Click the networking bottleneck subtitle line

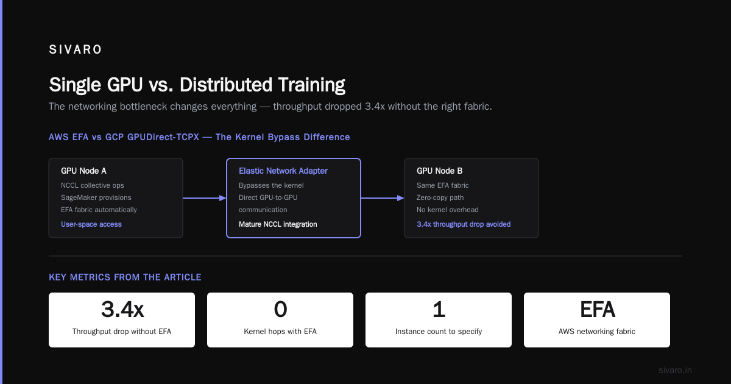(x=270, y=107)
